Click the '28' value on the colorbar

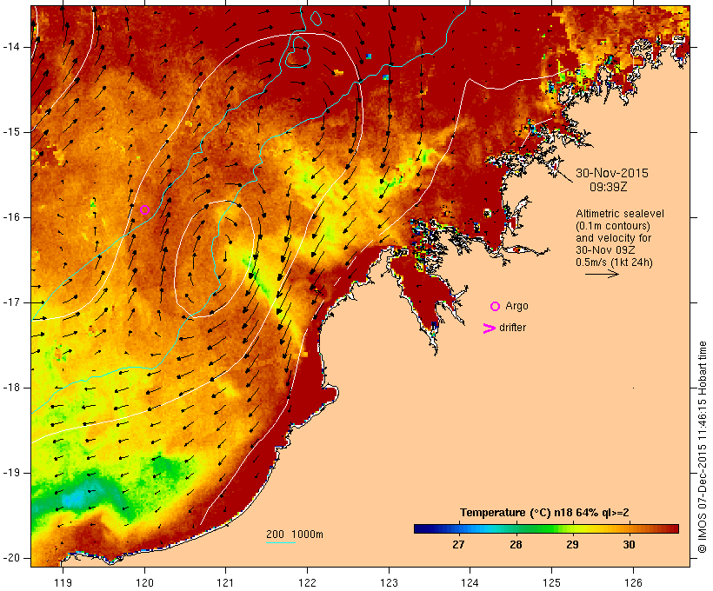516,545
